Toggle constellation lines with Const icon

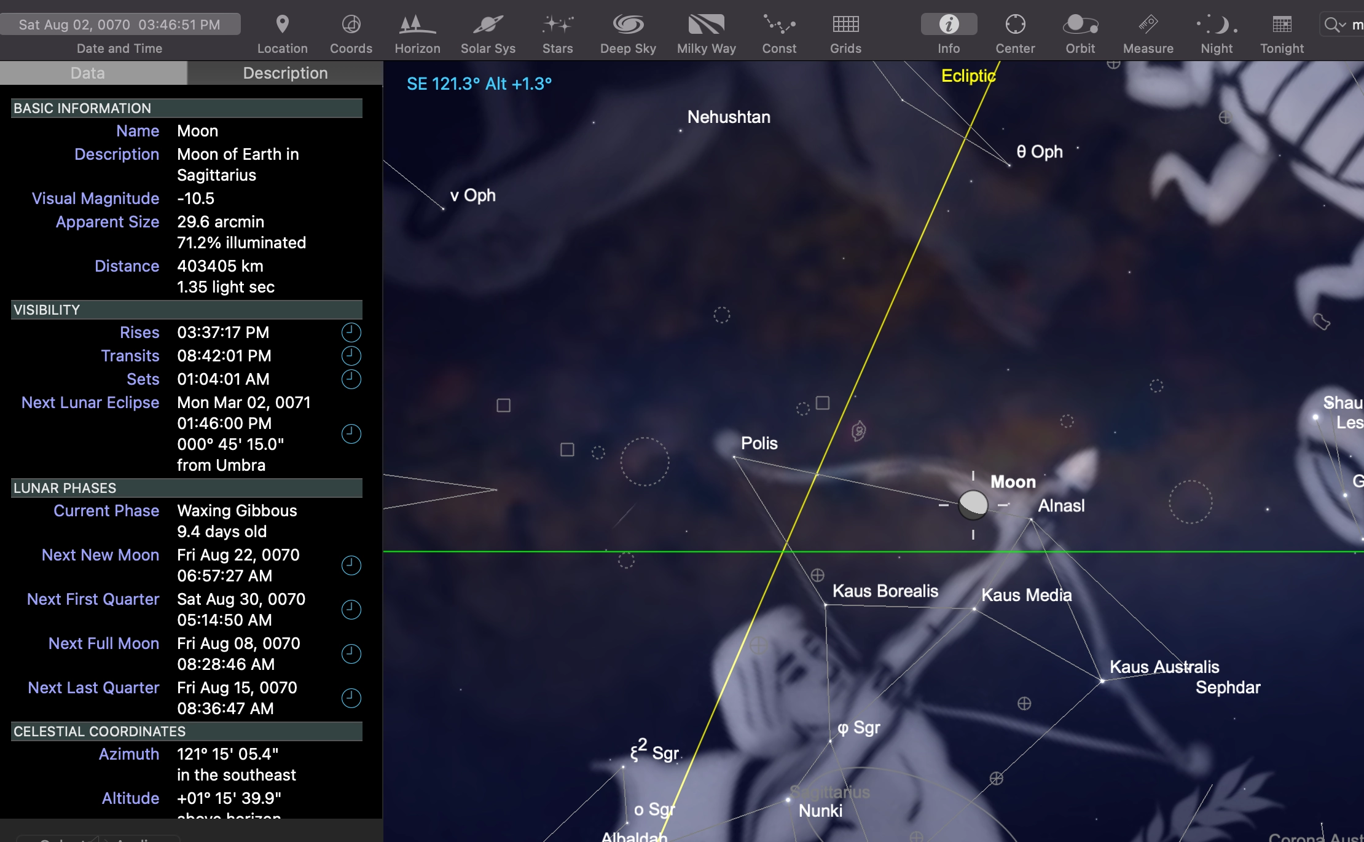(x=779, y=25)
